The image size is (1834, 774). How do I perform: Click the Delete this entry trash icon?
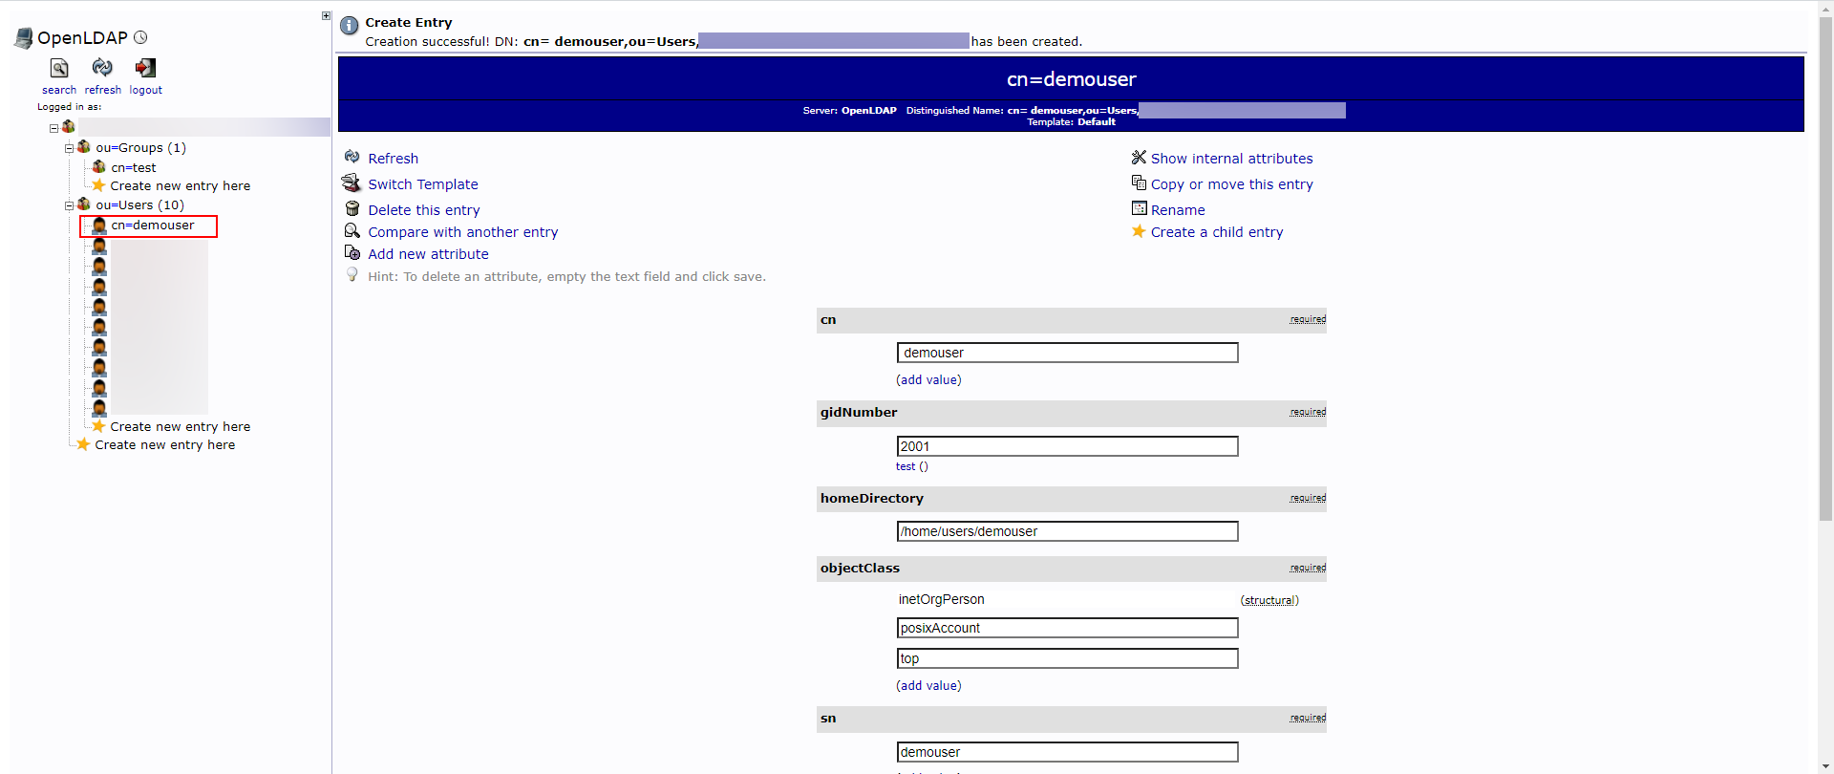click(352, 208)
